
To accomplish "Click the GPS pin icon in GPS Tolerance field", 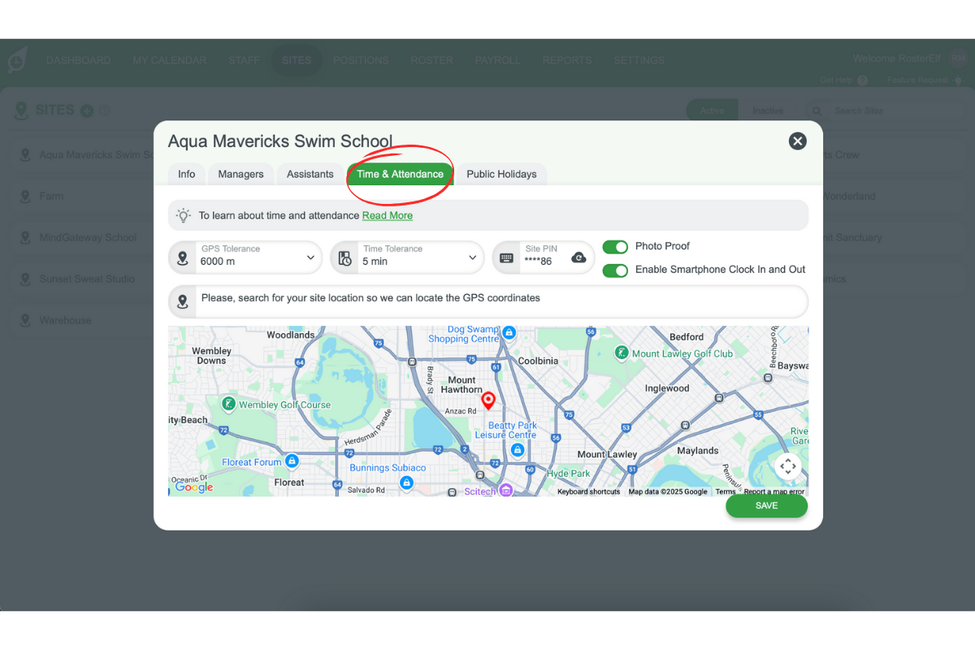I will click(182, 257).
